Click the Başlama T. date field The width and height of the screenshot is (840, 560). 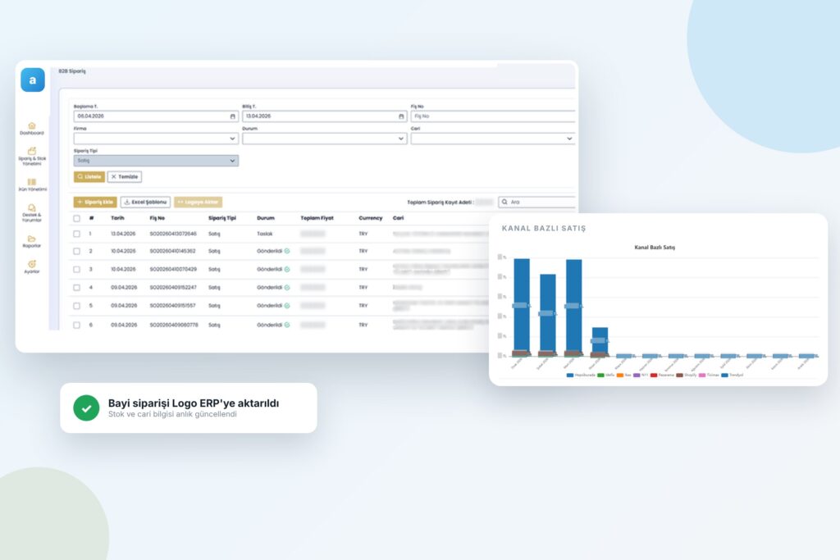tap(156, 116)
